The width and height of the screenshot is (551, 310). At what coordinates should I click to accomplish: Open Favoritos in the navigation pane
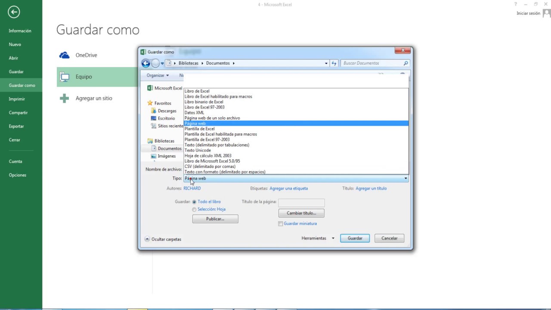coord(159,103)
